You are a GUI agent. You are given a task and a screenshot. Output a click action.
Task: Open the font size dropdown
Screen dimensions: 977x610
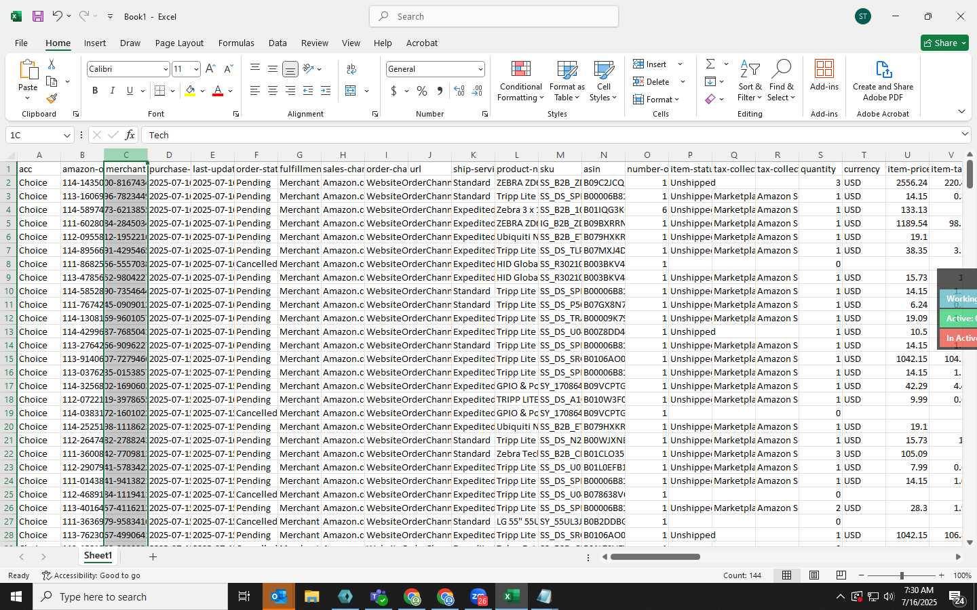click(x=196, y=69)
